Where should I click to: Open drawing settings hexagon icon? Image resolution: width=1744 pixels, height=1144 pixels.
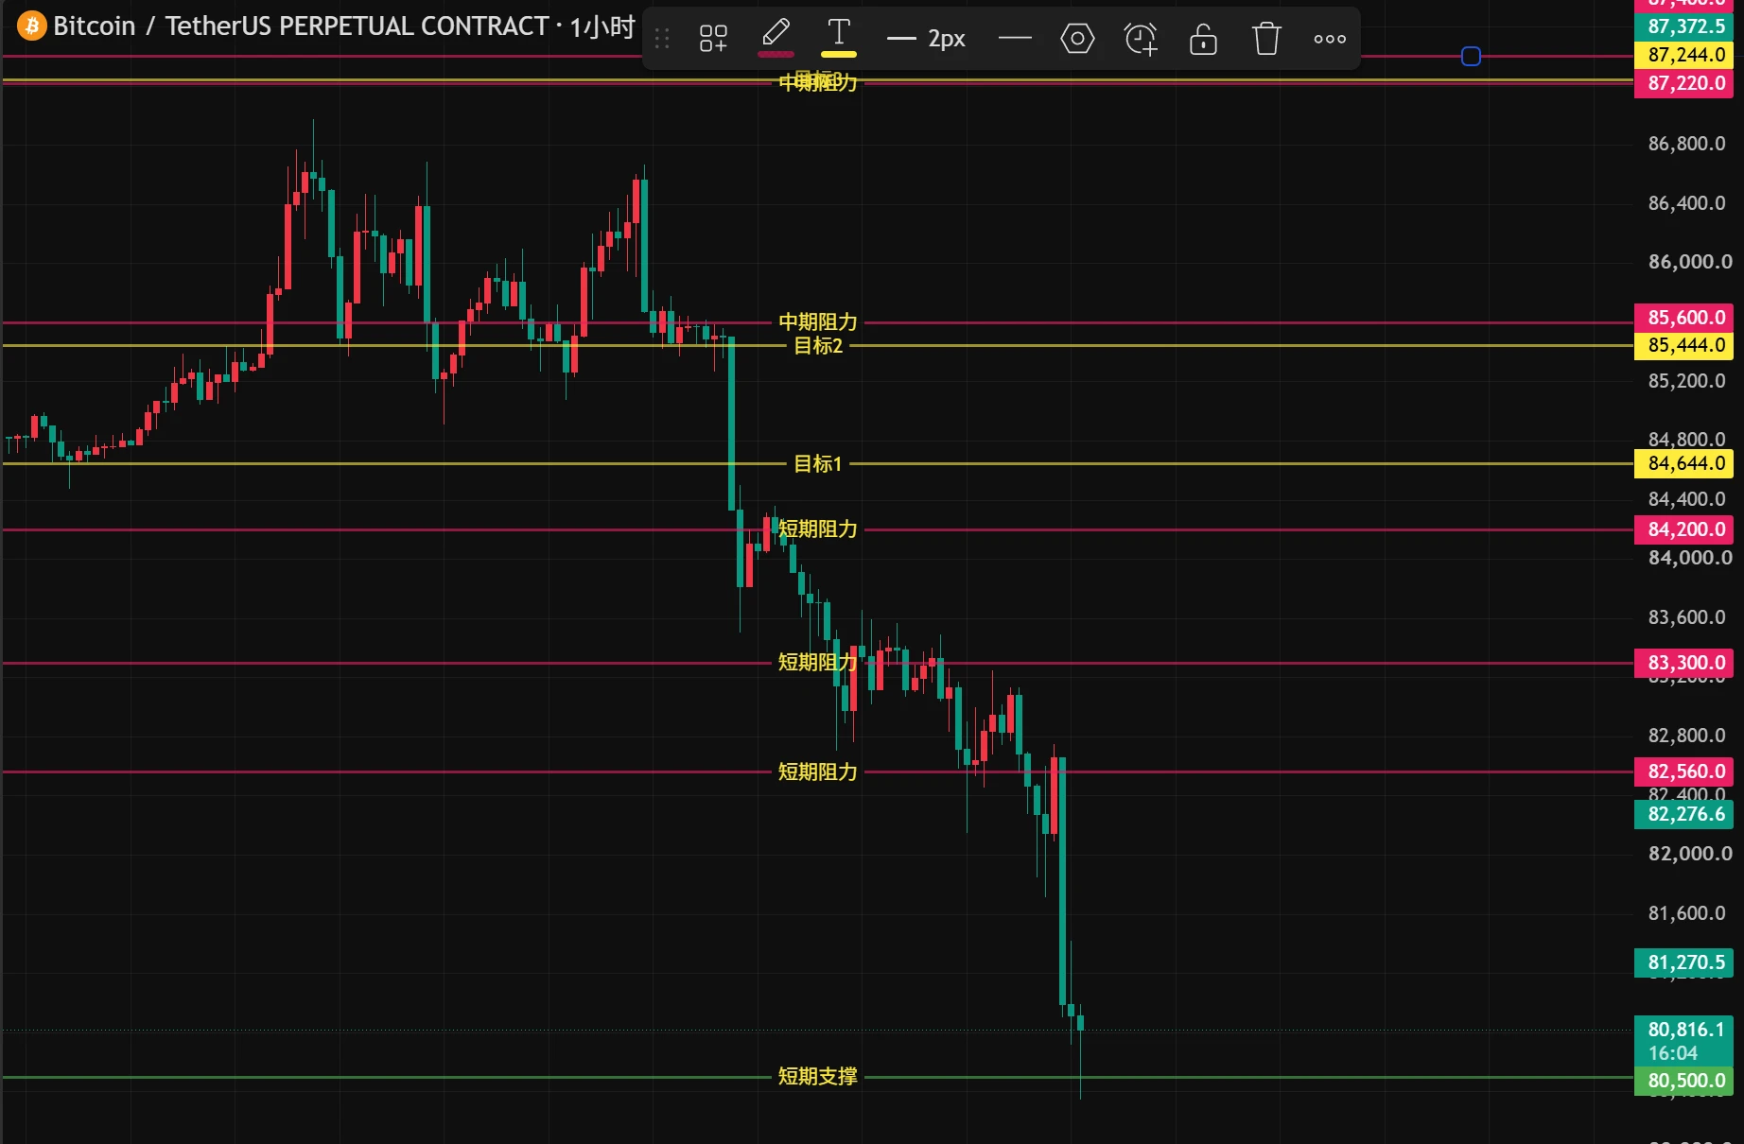(1077, 39)
